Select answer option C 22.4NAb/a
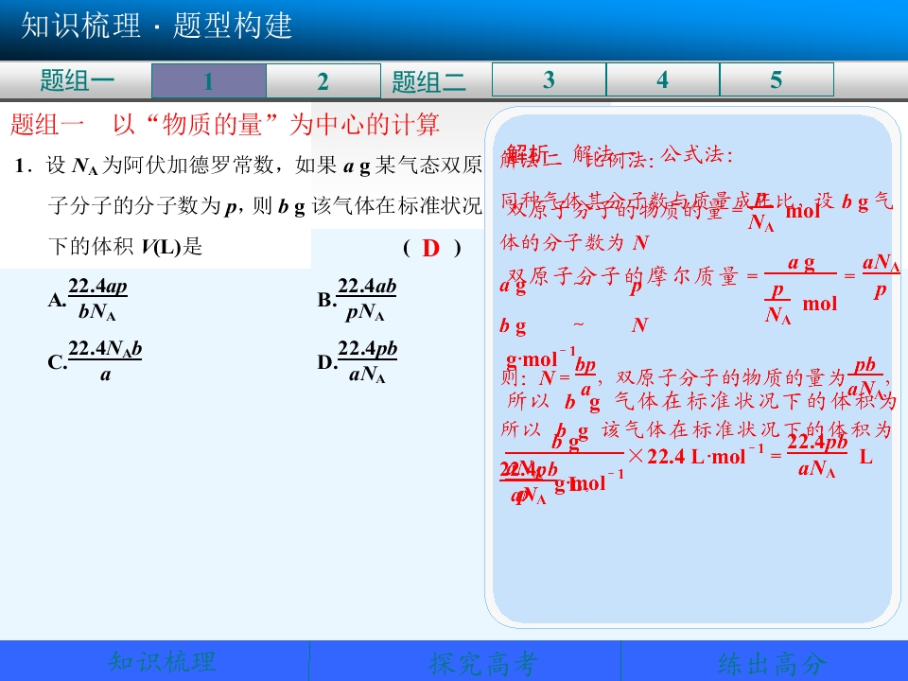Viewport: 908px width, 681px height. [95, 361]
